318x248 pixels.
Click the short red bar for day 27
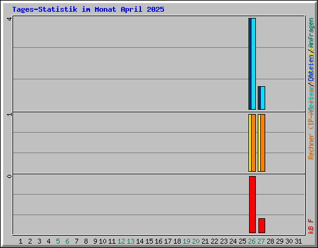point(261,226)
